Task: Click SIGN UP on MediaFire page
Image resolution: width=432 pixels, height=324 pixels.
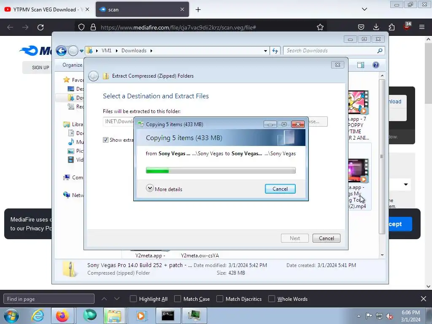Action: (40, 67)
